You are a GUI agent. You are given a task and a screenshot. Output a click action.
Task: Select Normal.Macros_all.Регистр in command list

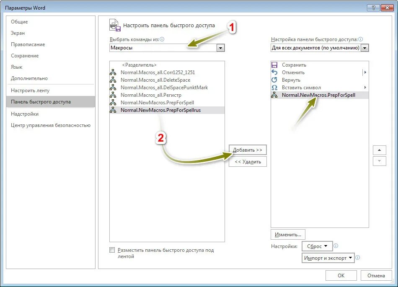tap(167, 95)
